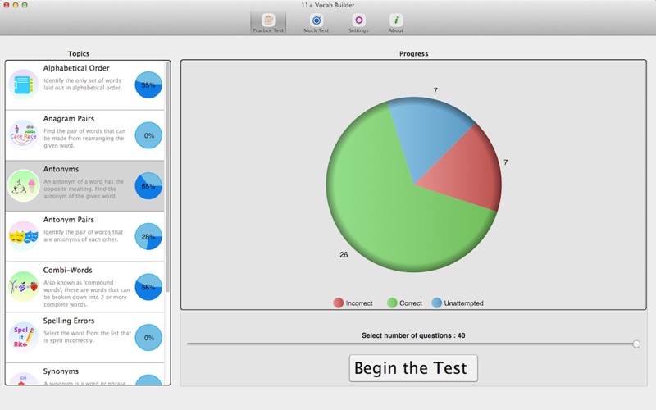Click the Alphabetical Order description text

point(83,84)
